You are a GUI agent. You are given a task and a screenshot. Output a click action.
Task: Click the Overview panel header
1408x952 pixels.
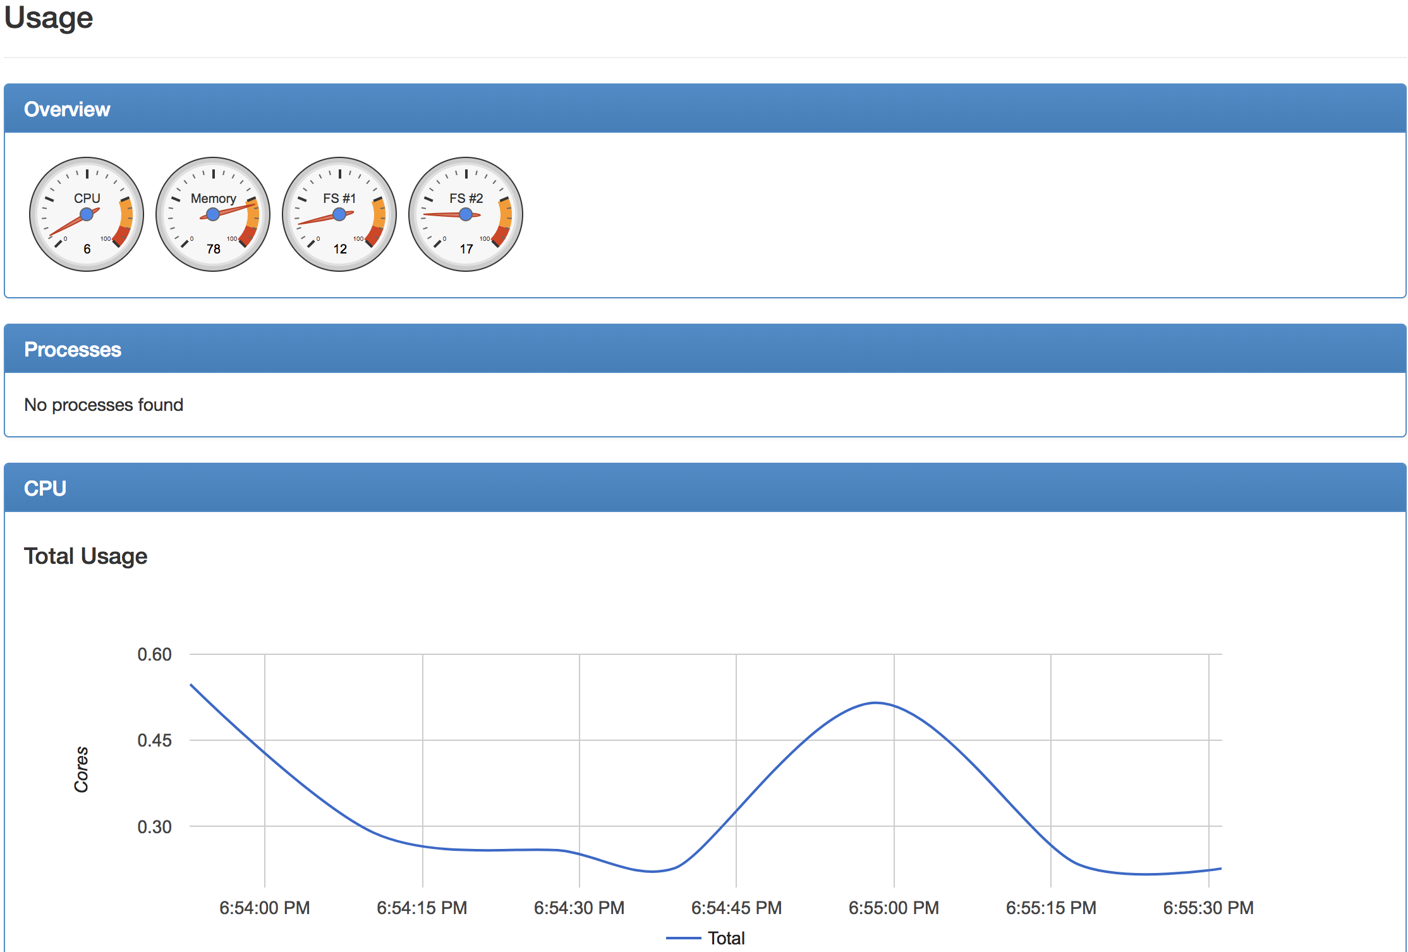pyautogui.click(x=67, y=109)
